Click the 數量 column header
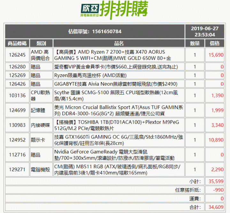The width and height of the screenshot is (230, 213). [x=195, y=43]
